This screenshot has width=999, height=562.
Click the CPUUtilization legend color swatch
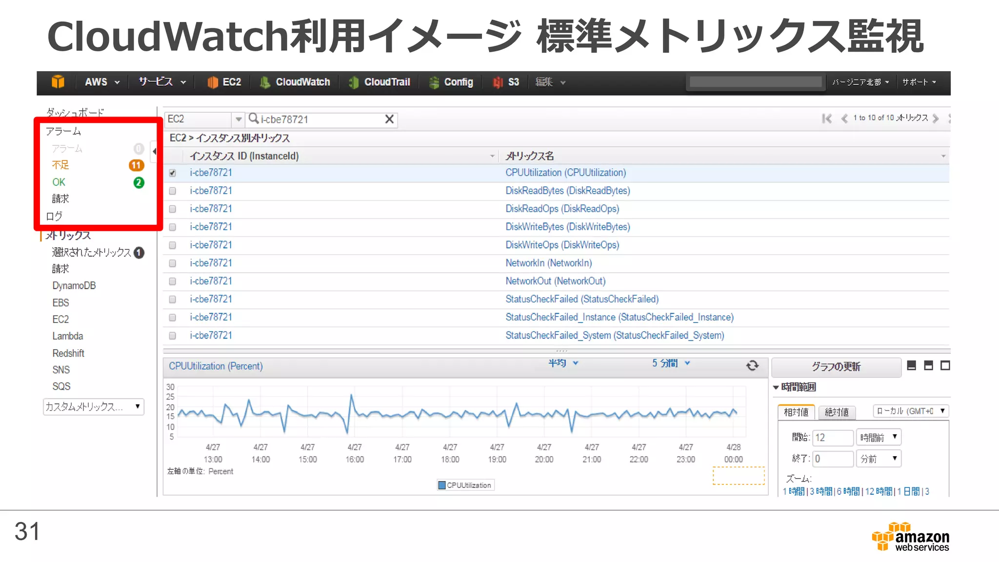442,485
